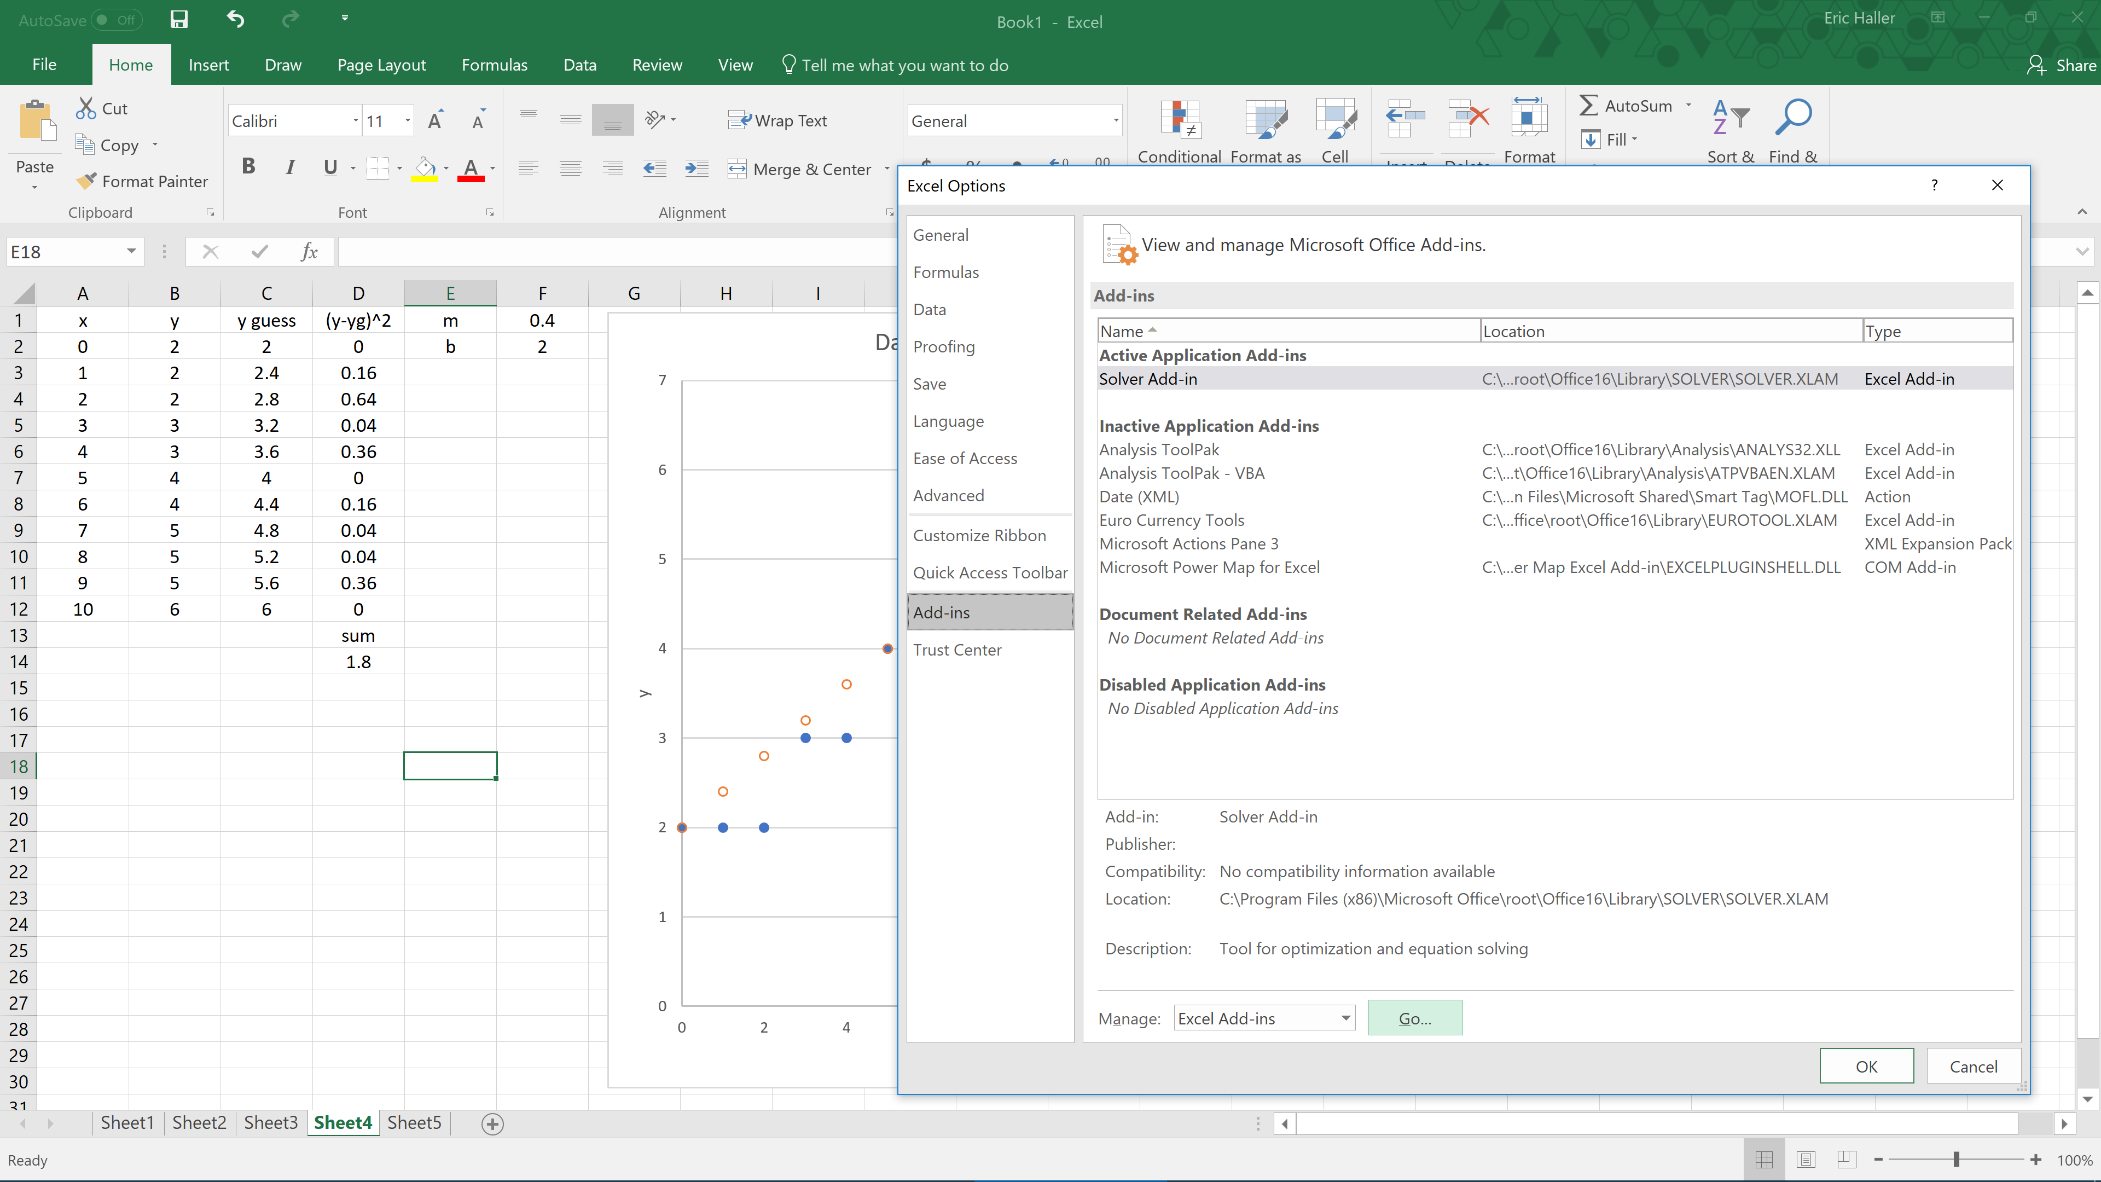
Task: Select the Analysis ToolPak entry
Action: coord(1159,449)
